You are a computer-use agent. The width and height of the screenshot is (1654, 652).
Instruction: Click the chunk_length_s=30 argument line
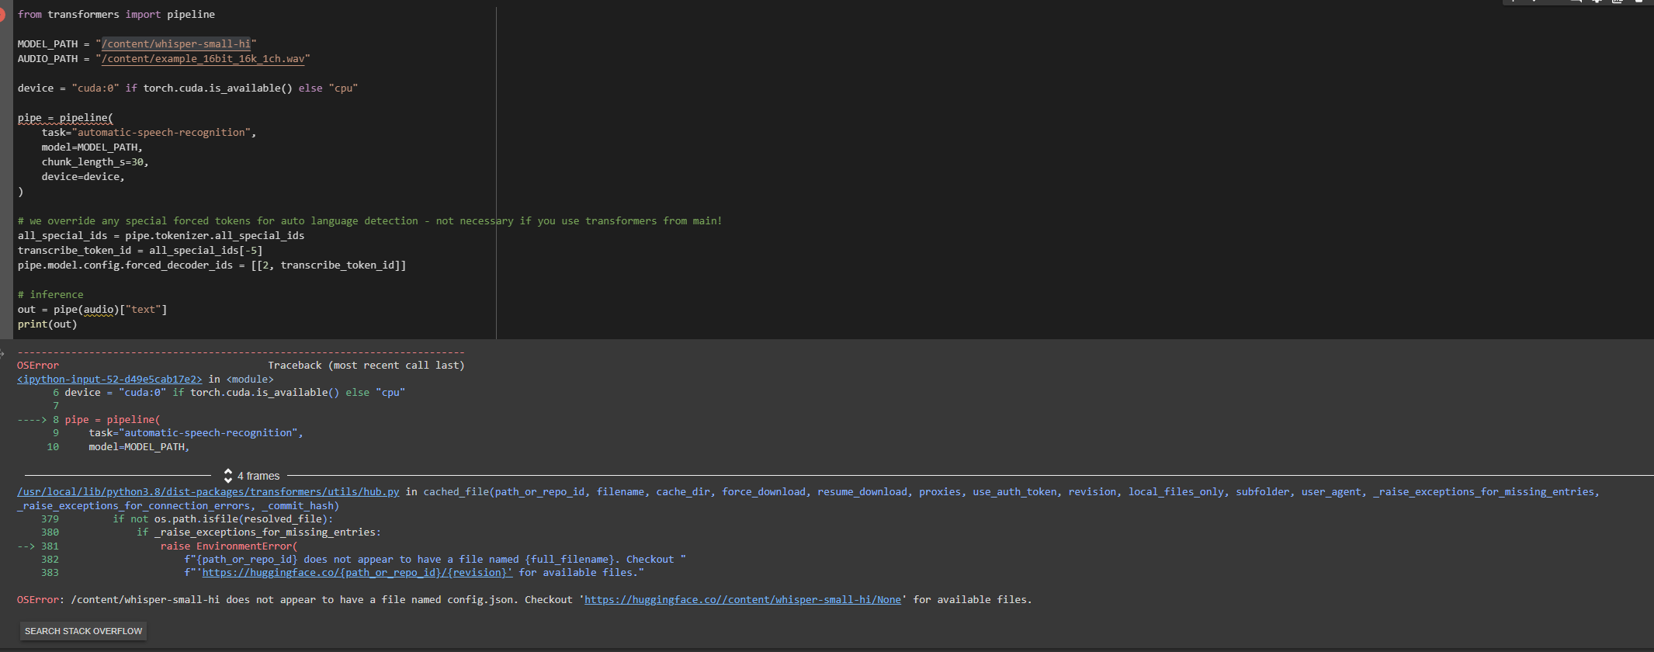(x=95, y=162)
